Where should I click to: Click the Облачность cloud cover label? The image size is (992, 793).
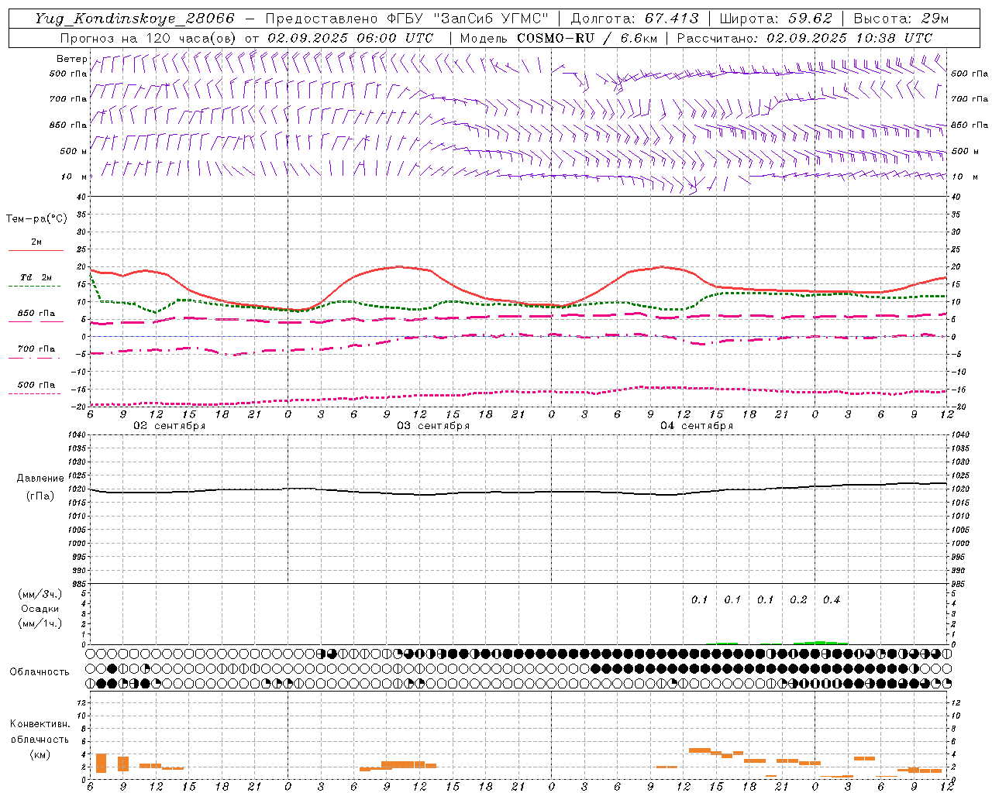tap(40, 672)
